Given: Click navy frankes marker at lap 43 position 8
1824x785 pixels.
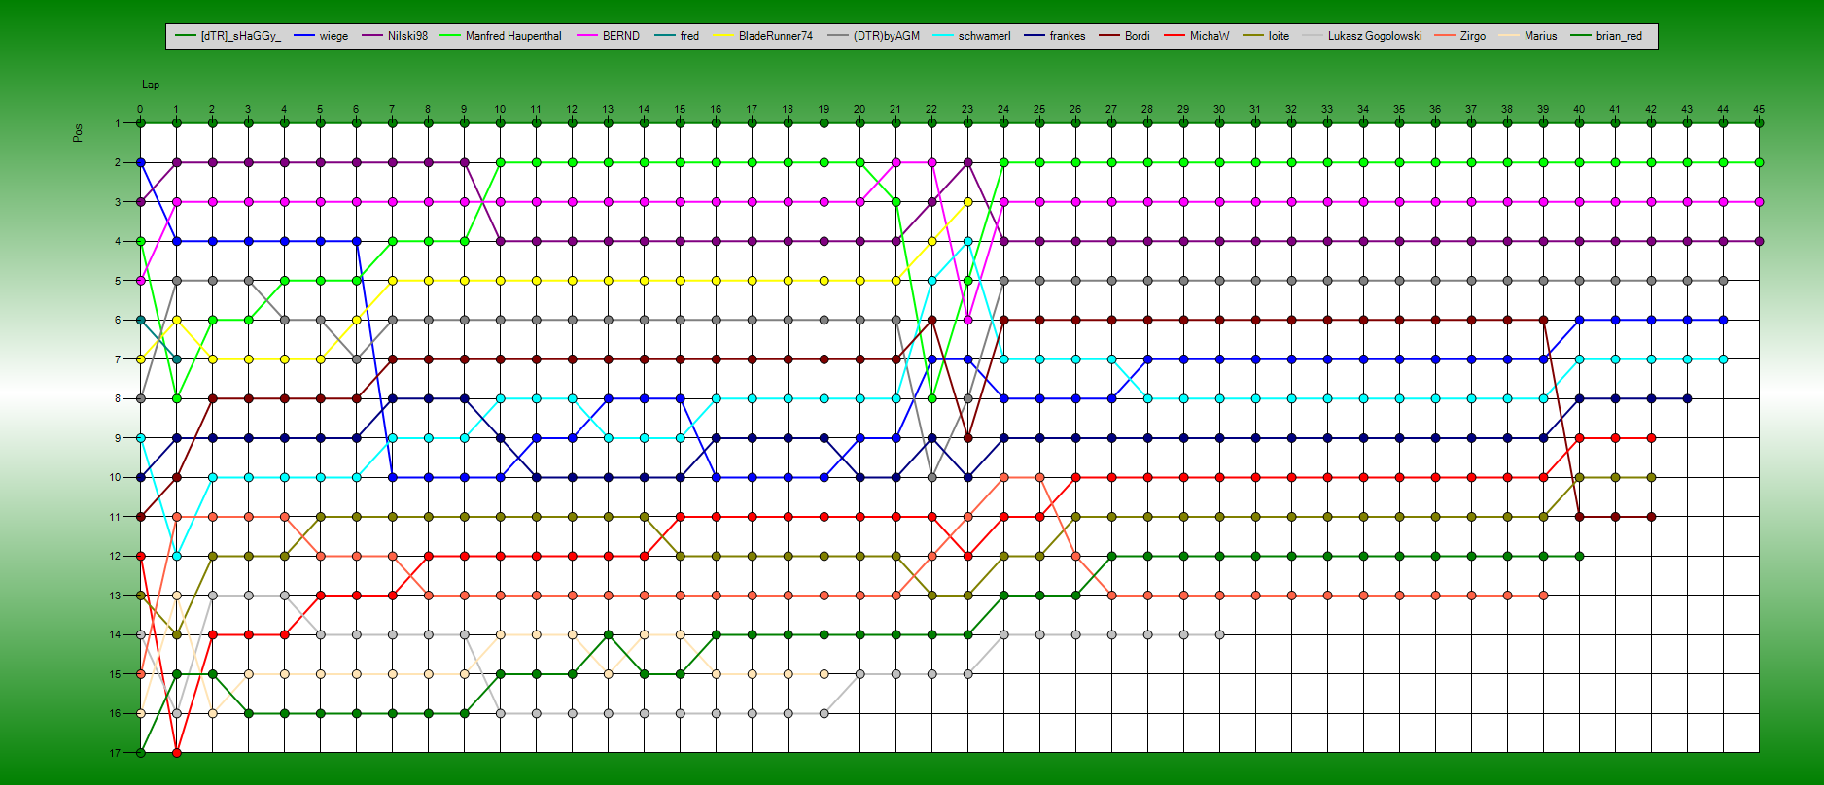Looking at the screenshot, I should (1687, 398).
